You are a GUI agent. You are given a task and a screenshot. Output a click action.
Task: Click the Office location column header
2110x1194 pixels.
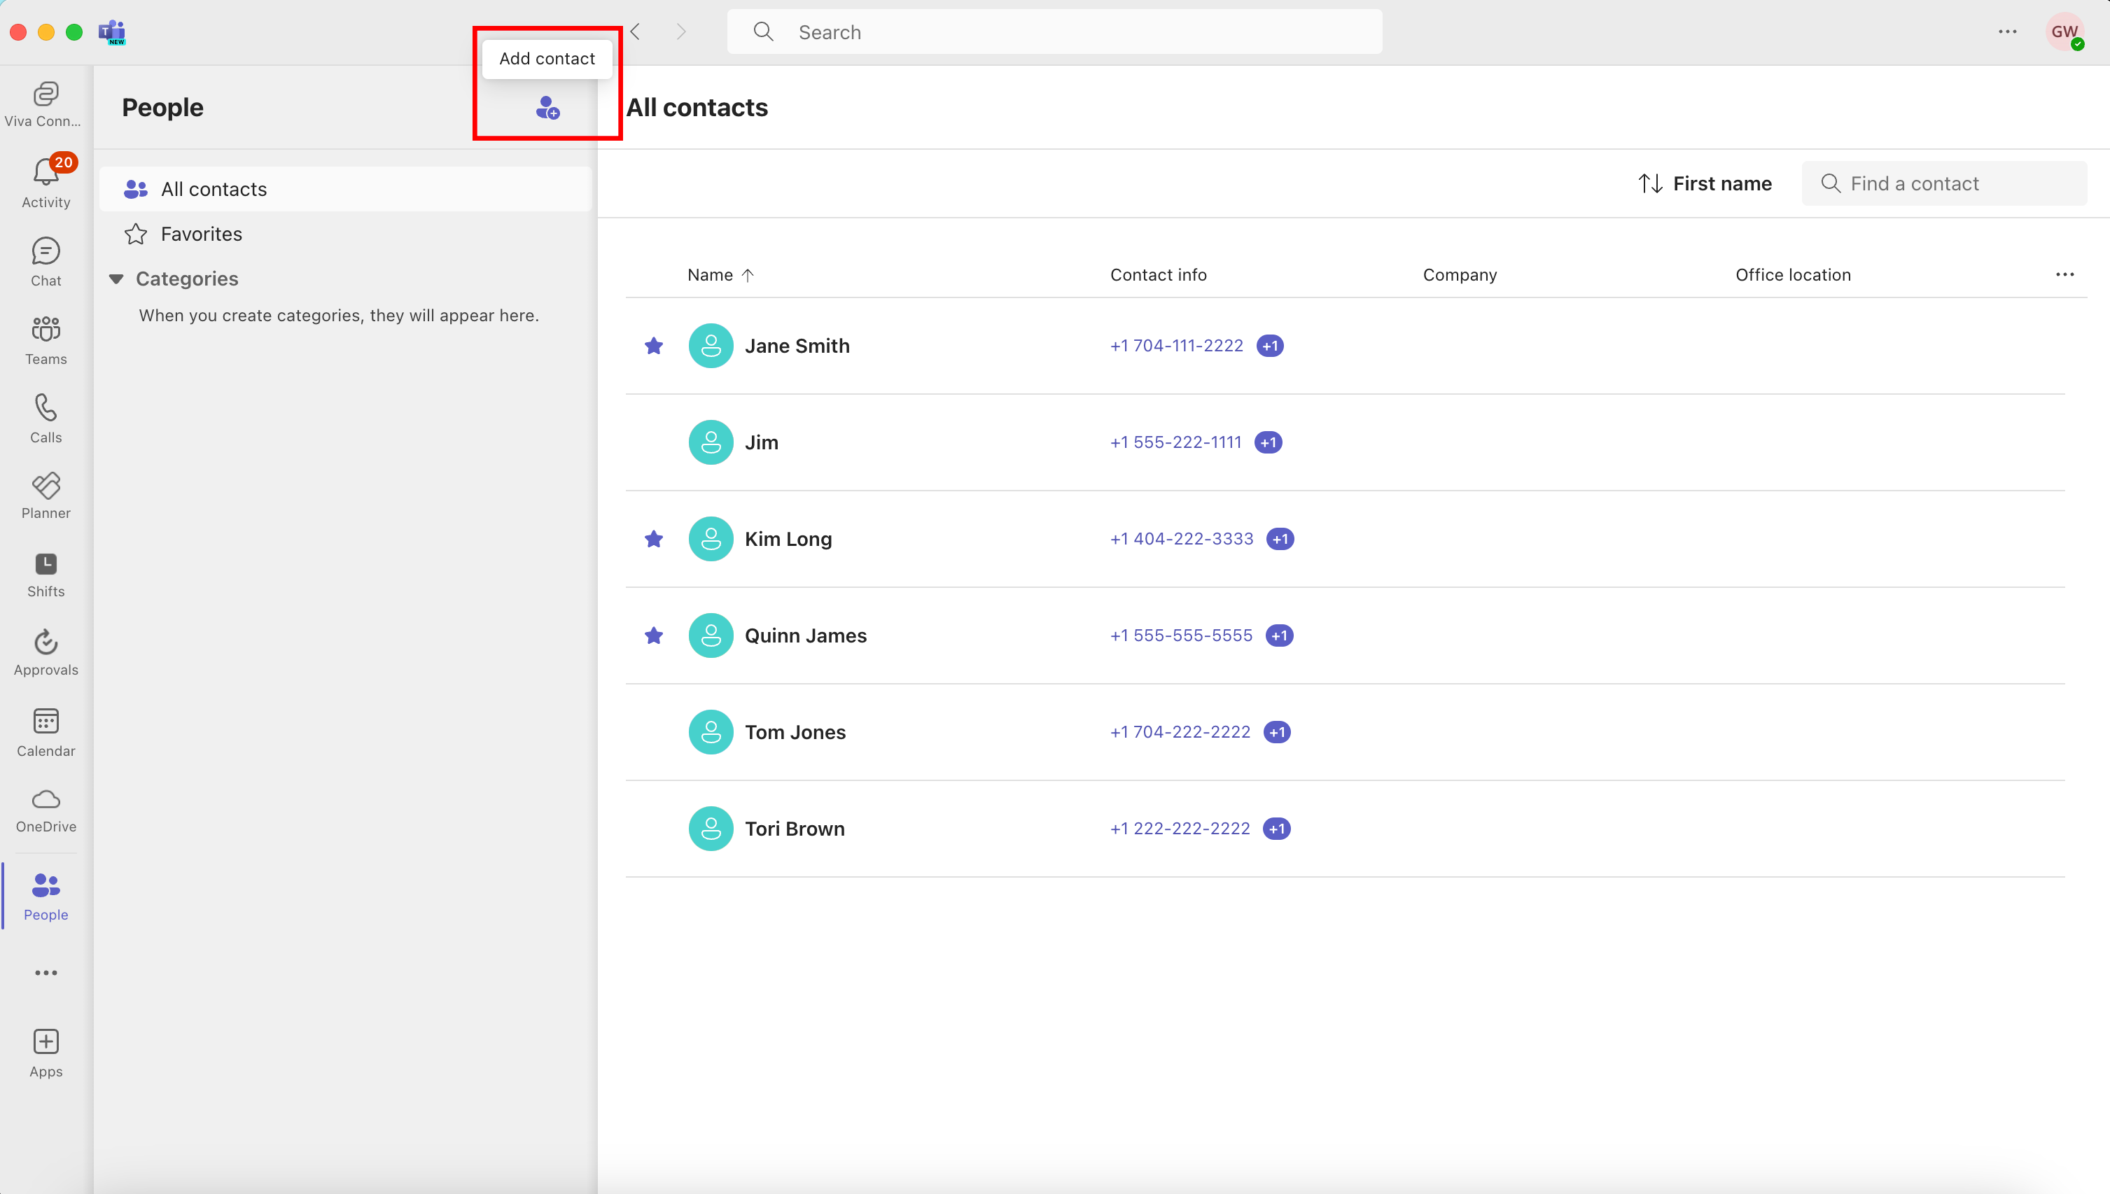(x=1794, y=275)
